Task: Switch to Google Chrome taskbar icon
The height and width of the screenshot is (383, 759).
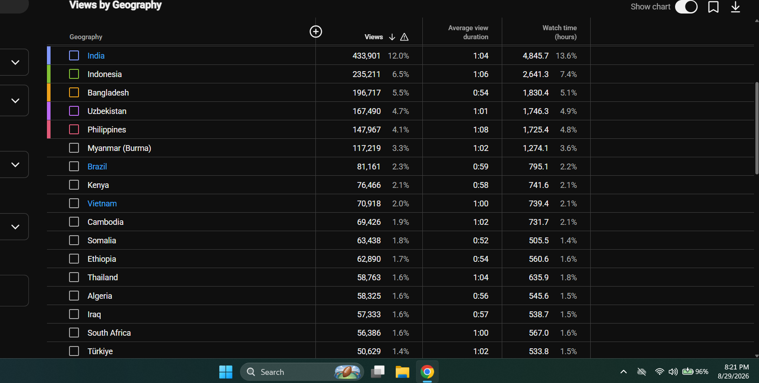Action: (x=427, y=372)
